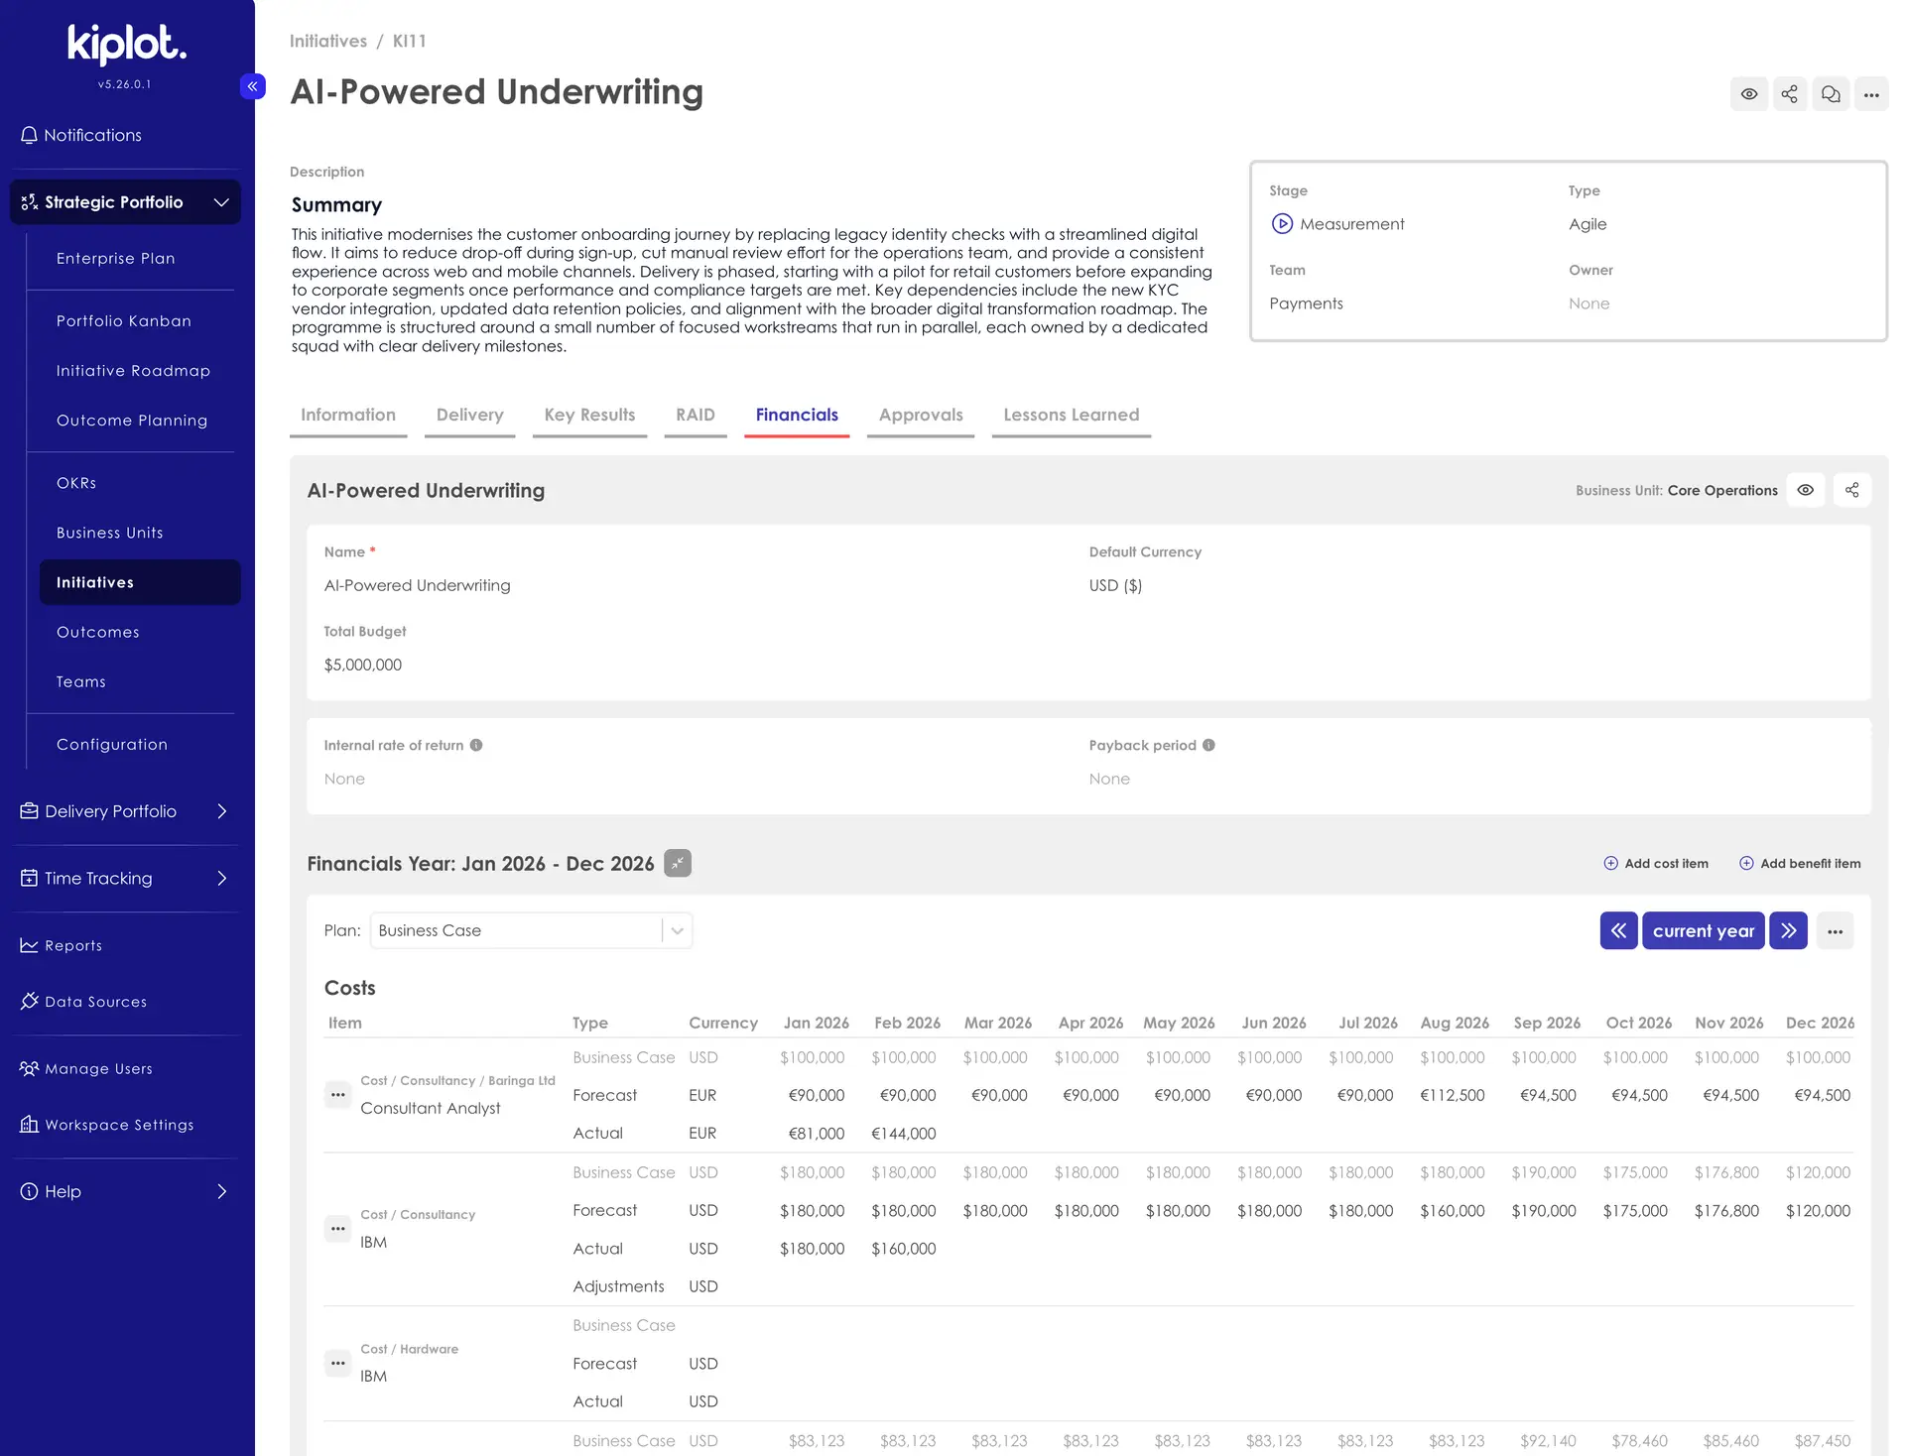This screenshot has width=1905, height=1456.
Task: Expand the Time Tracking menu
Action: (x=125, y=878)
